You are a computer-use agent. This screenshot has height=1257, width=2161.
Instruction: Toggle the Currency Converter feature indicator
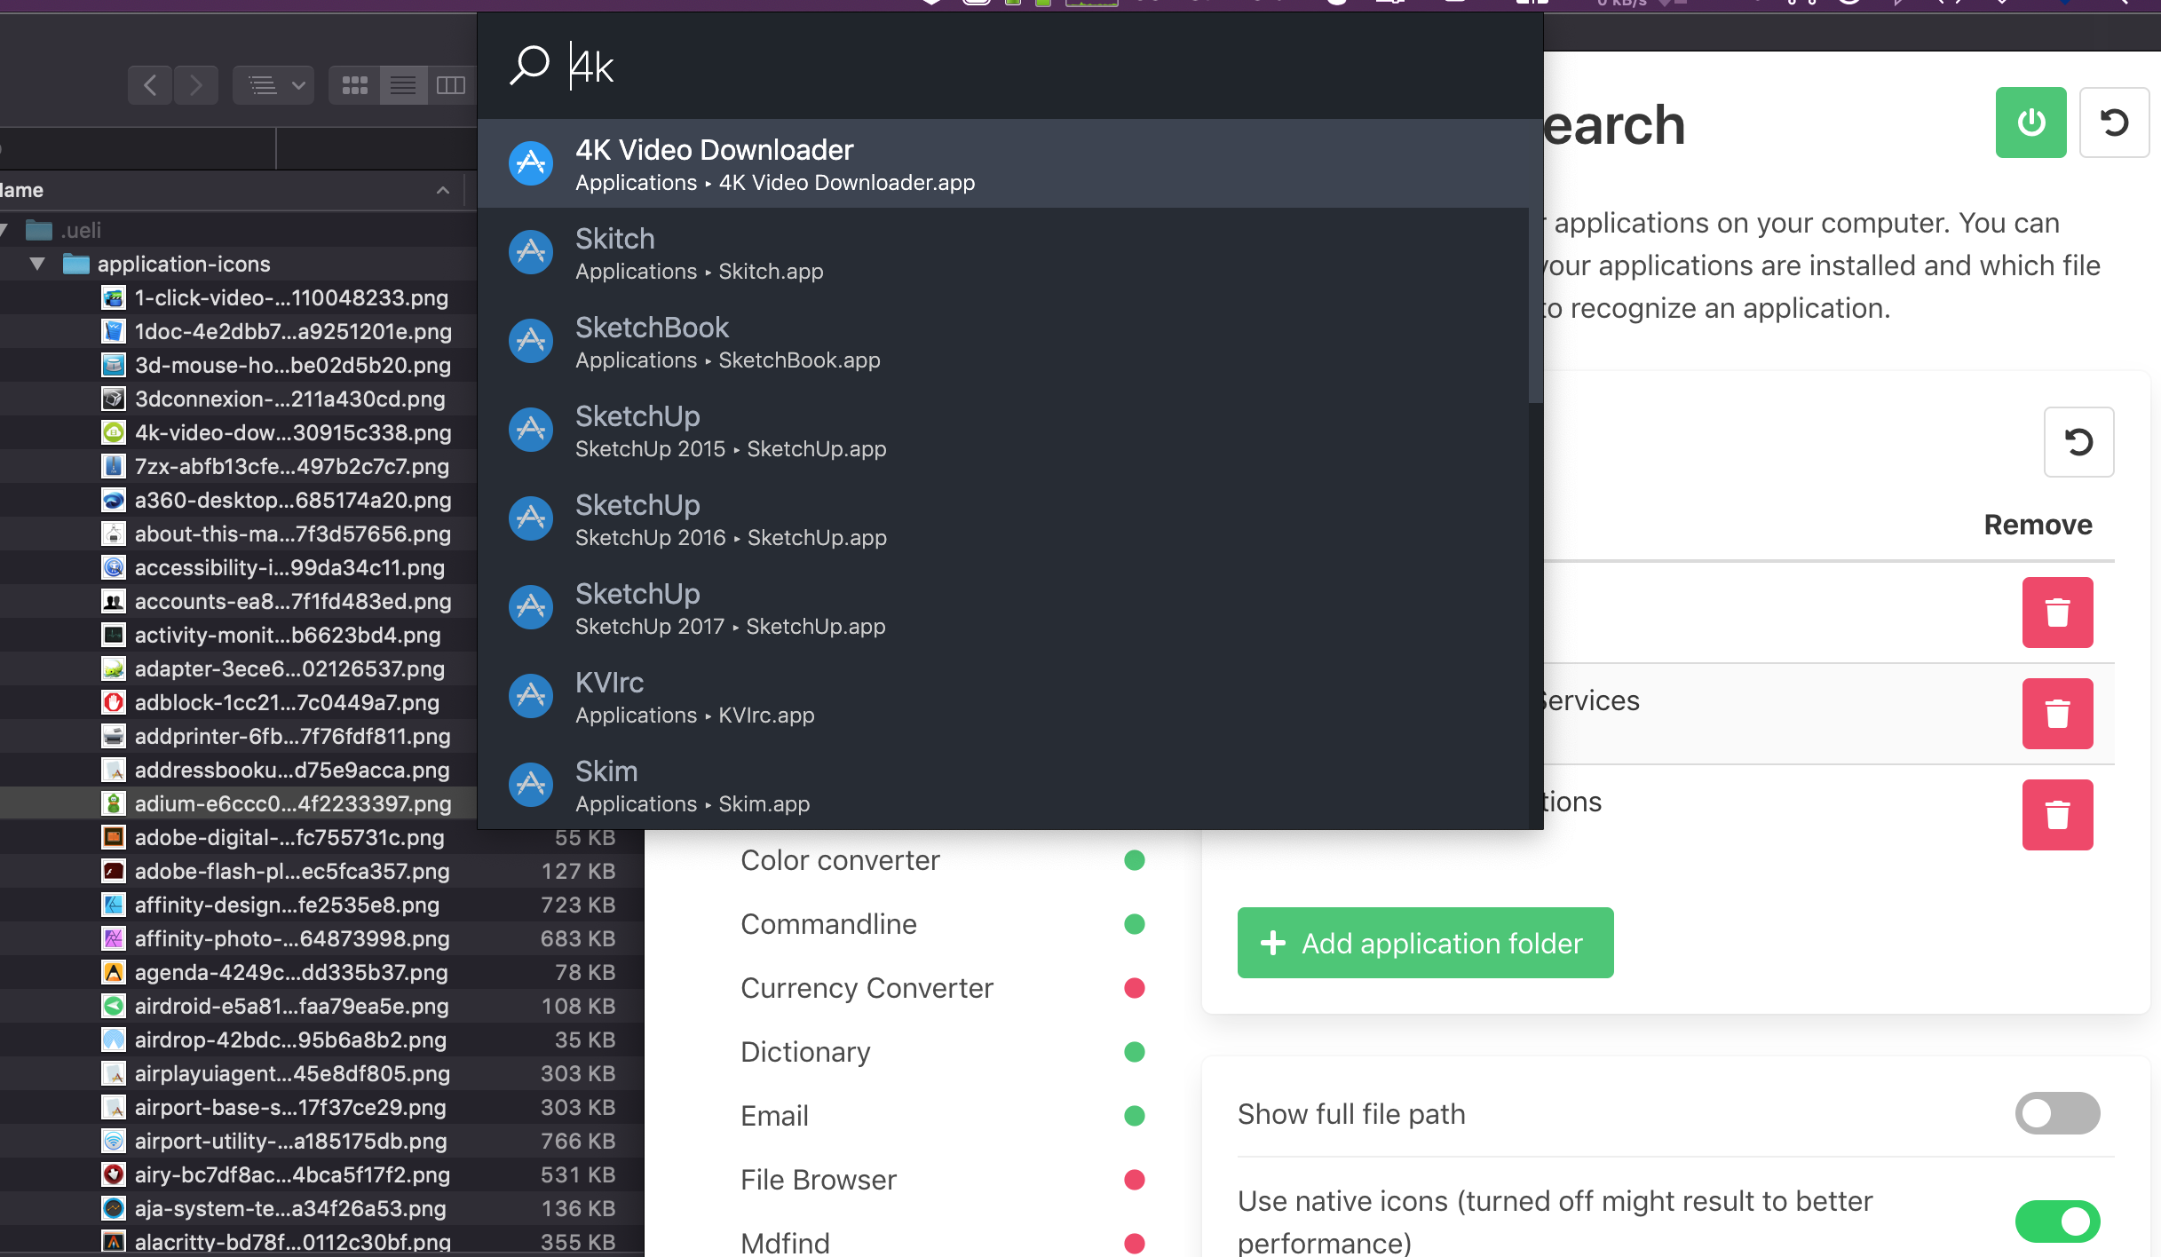(x=1134, y=988)
